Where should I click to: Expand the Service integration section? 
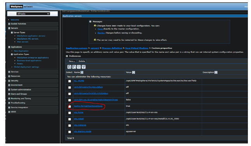tap(9, 108)
